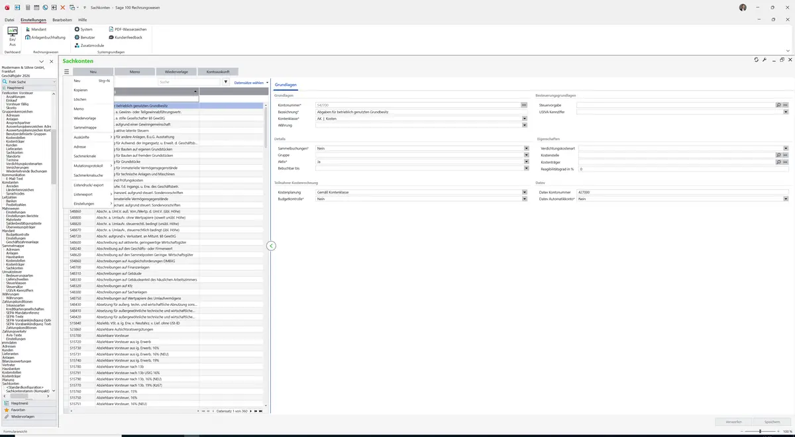
Task: Open Benutzer settings
Action: (x=85, y=37)
